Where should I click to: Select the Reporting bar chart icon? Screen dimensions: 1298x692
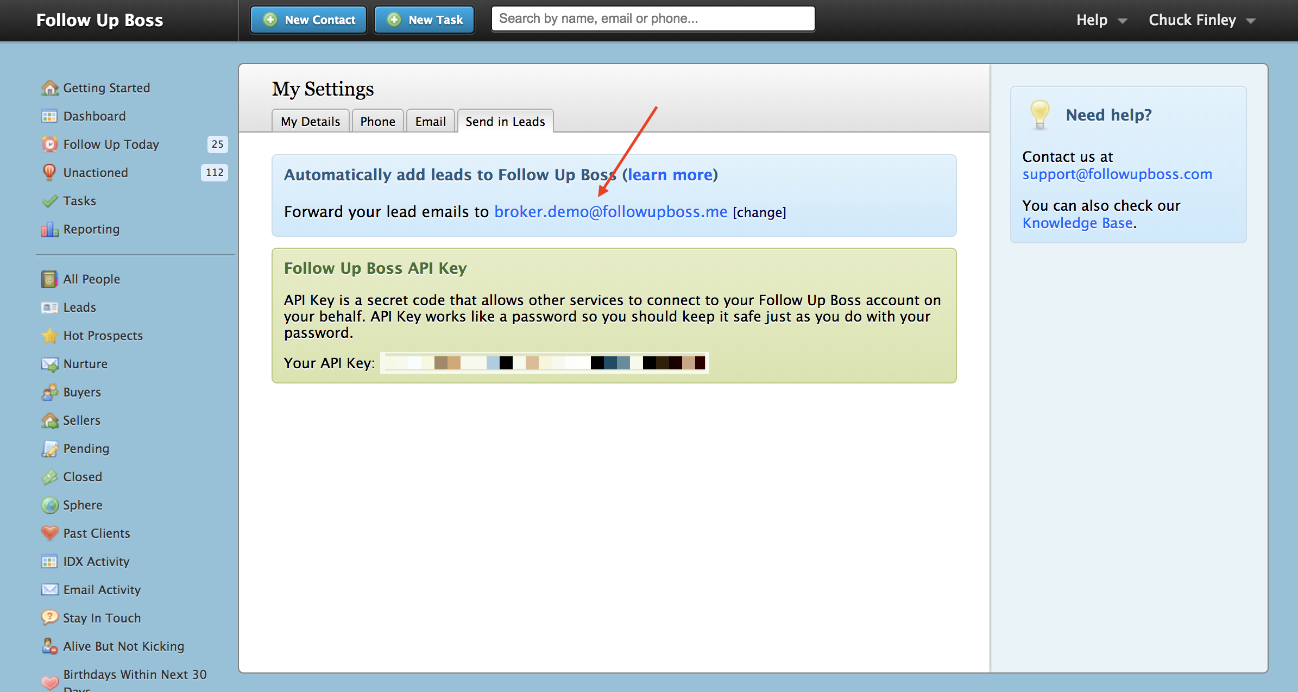point(49,229)
